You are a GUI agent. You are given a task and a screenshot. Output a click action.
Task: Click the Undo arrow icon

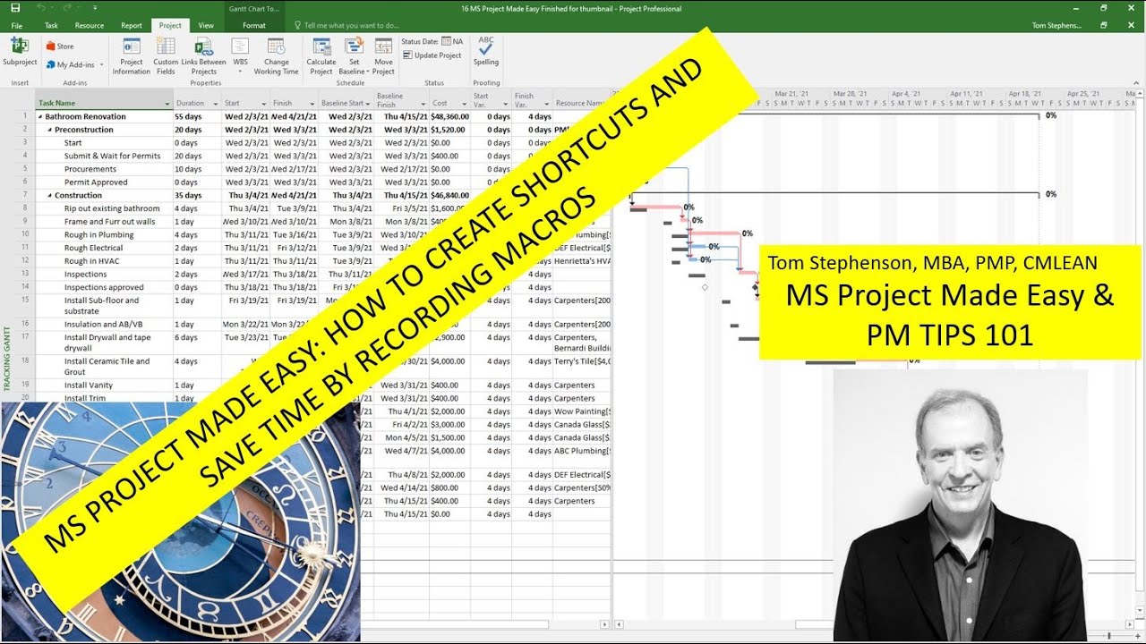click(x=41, y=8)
